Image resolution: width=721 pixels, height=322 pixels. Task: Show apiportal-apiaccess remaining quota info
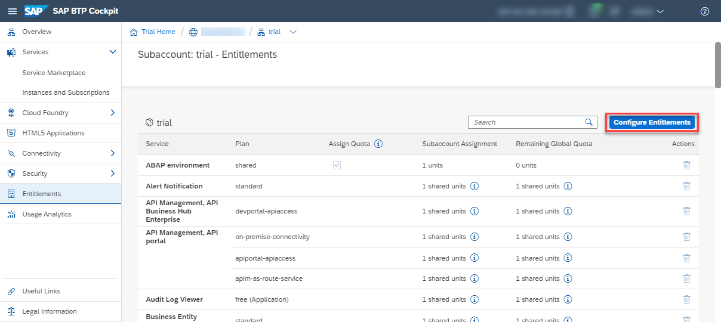pyautogui.click(x=568, y=258)
